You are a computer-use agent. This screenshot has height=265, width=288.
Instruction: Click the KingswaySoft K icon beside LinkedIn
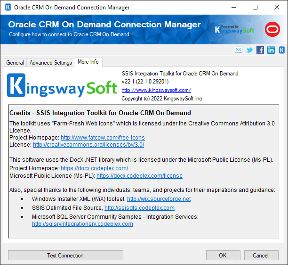(x=282, y=50)
